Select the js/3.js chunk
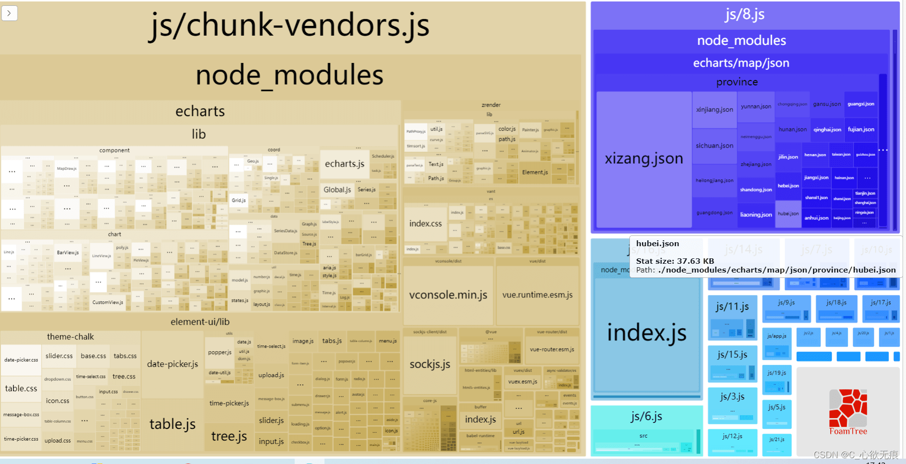 [732, 397]
